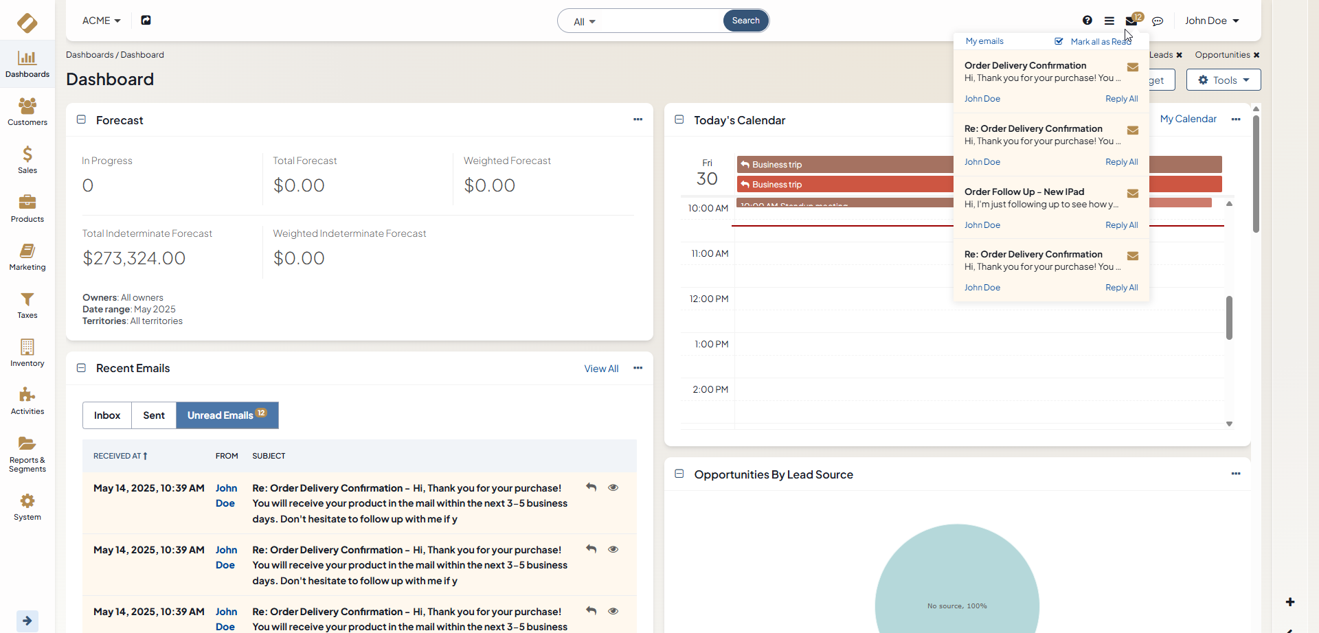This screenshot has width=1319, height=633.
Task: Click the search text input field
Action: click(x=661, y=21)
